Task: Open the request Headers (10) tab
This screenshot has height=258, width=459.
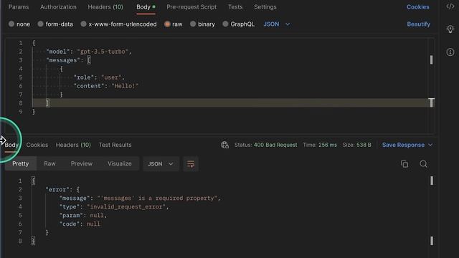Action: tap(105, 7)
